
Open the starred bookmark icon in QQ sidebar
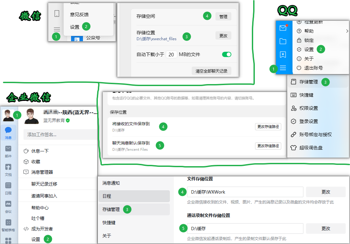[x=283, y=54]
